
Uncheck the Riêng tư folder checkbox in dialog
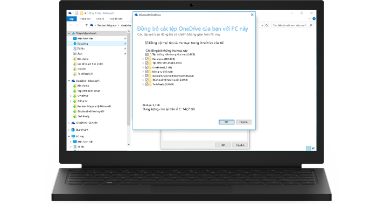pyautogui.click(x=146, y=72)
